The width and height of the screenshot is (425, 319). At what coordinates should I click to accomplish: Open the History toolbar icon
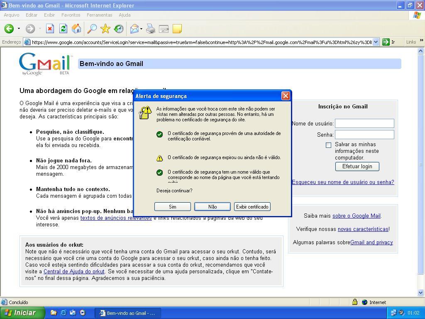coord(119,29)
